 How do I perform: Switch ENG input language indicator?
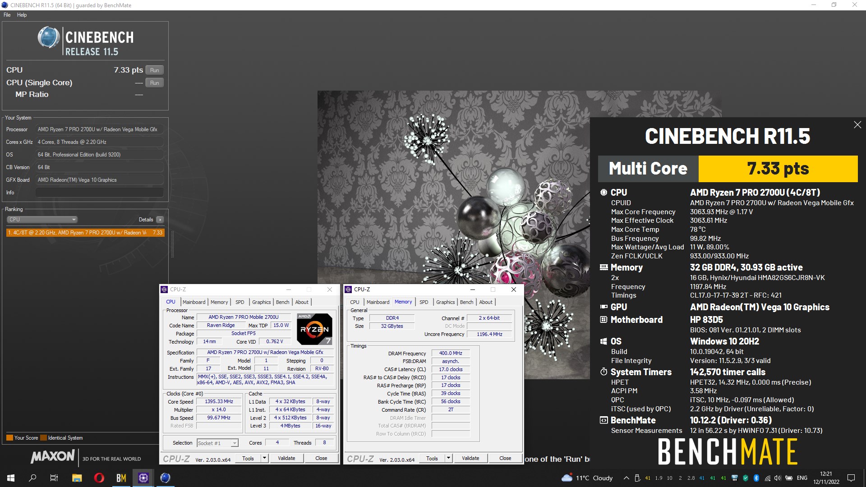(802, 478)
